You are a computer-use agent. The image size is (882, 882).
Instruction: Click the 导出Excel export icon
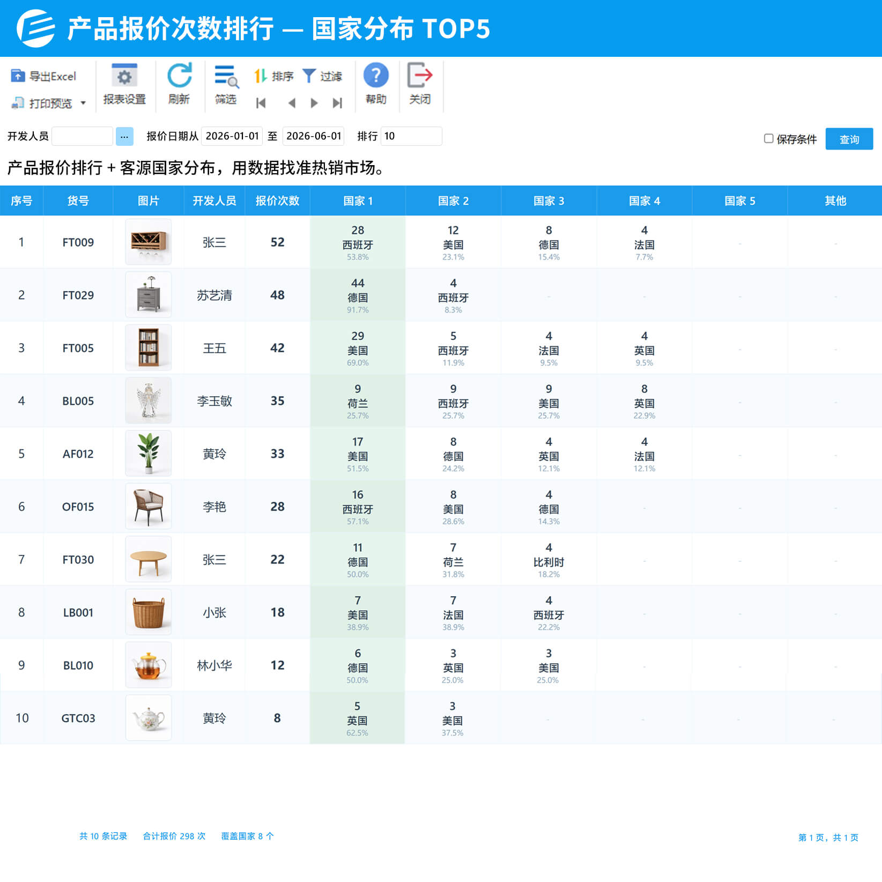18,76
